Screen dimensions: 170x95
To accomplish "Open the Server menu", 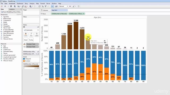I will pyautogui.click(x=48, y=3).
